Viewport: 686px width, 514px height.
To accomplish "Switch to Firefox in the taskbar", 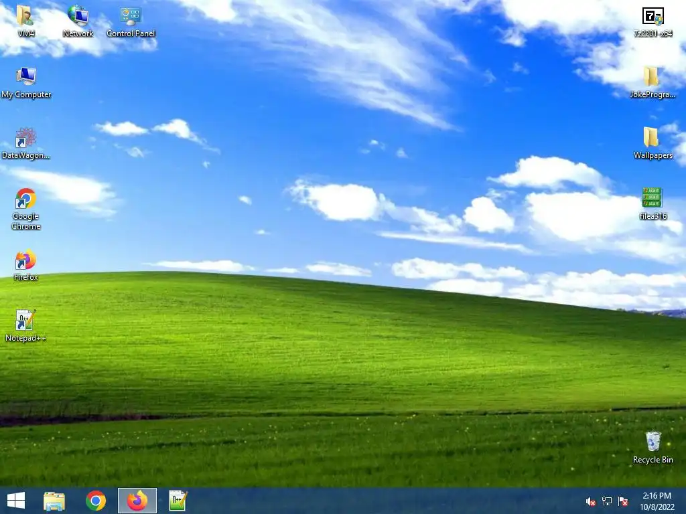I will (x=137, y=501).
